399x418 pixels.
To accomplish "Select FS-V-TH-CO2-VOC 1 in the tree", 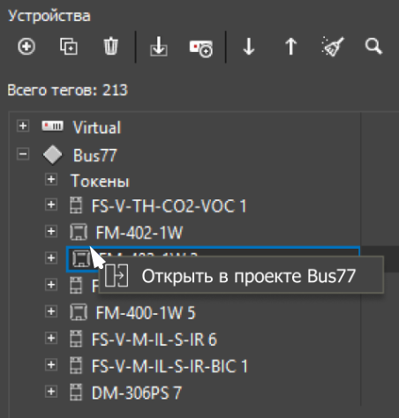I will click(169, 205).
